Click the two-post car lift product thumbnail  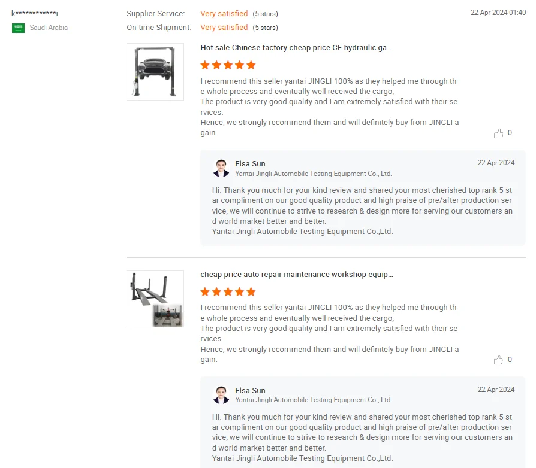155,71
